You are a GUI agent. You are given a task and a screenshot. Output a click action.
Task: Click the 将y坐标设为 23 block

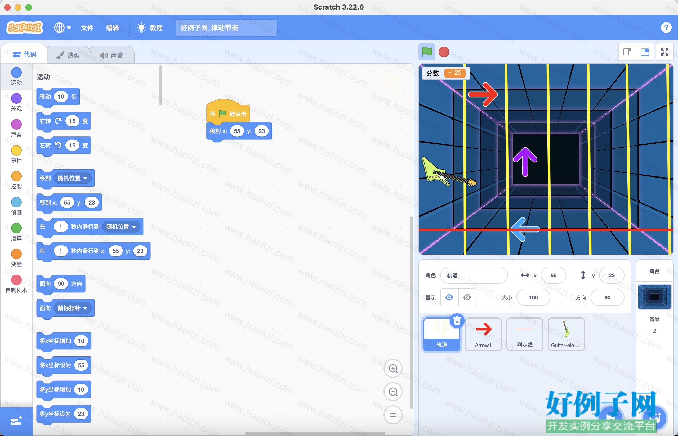click(x=64, y=414)
